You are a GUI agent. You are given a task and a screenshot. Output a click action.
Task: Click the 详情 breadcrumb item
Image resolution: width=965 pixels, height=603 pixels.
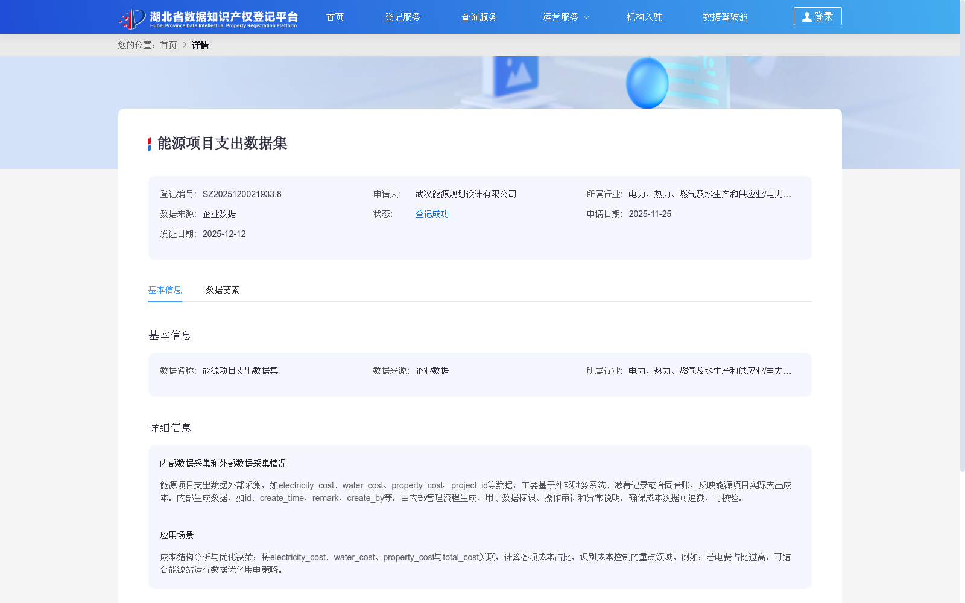200,45
